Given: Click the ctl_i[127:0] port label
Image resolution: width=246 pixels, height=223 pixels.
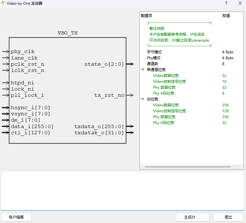Looking at the screenshot, I should pos(30,133).
